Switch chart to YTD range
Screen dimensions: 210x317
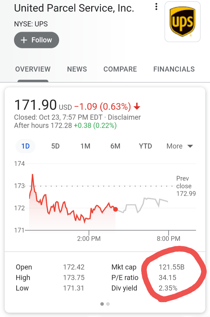145,146
